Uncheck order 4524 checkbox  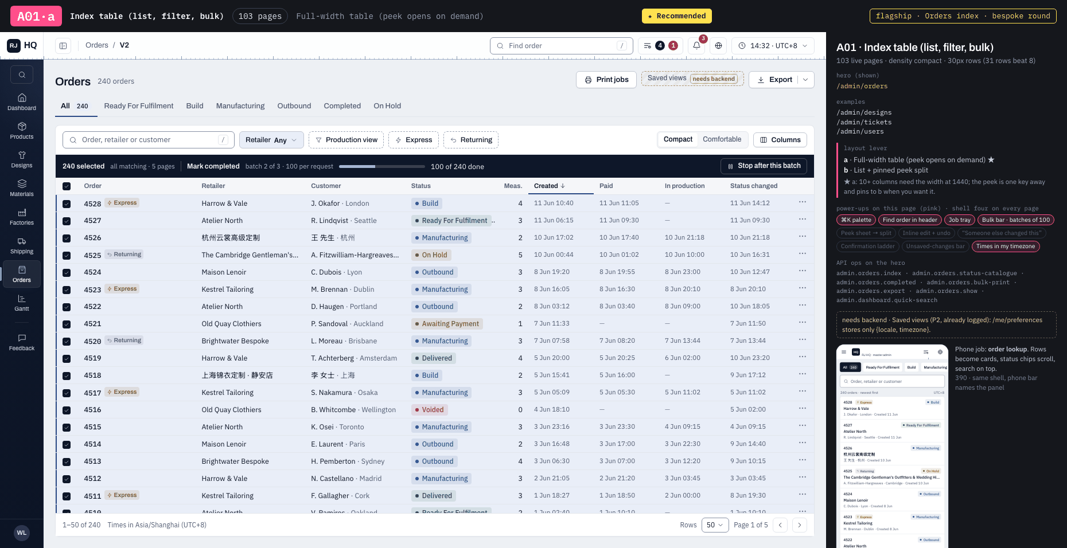click(x=67, y=272)
